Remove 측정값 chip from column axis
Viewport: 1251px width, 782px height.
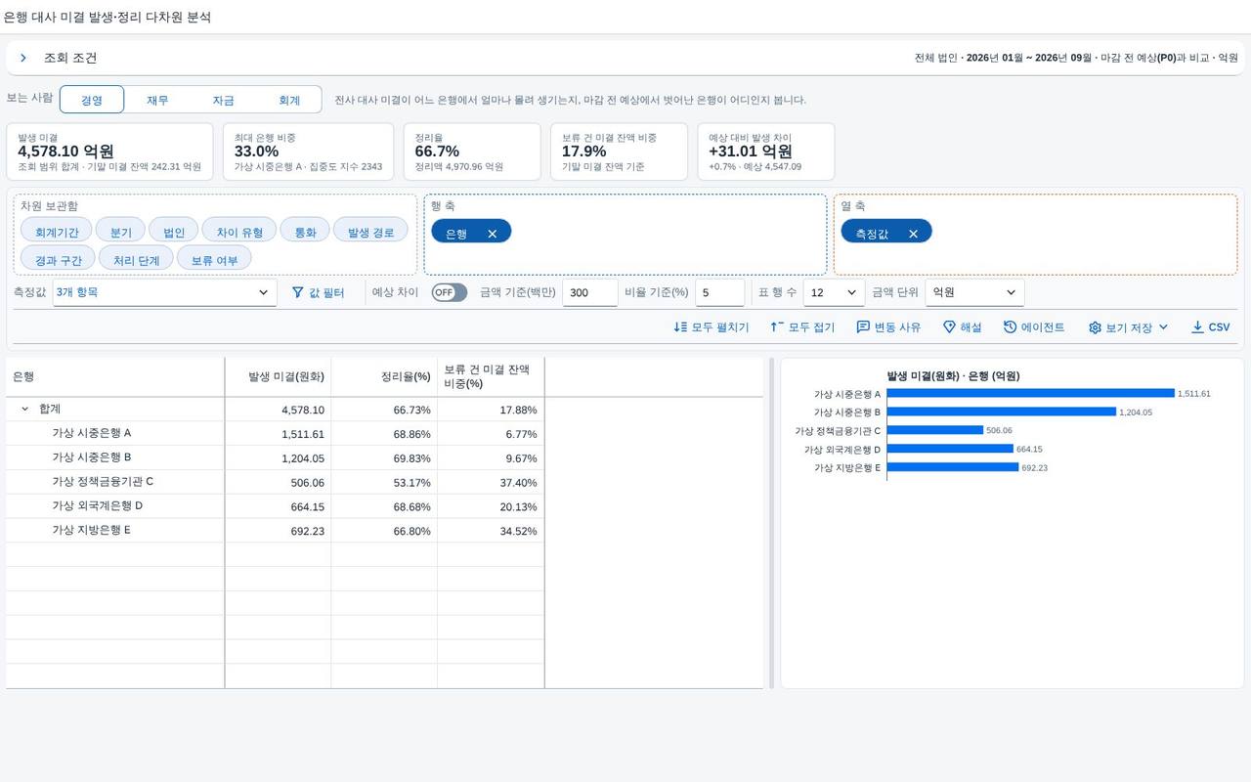[913, 234]
